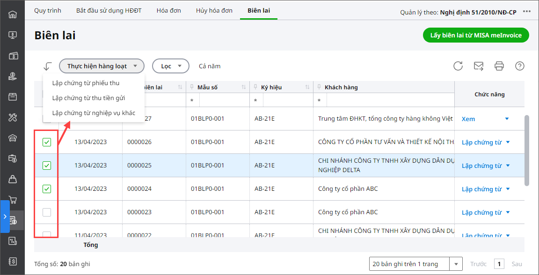
Task: Click the refresh icon in the toolbar
Action: point(458,66)
